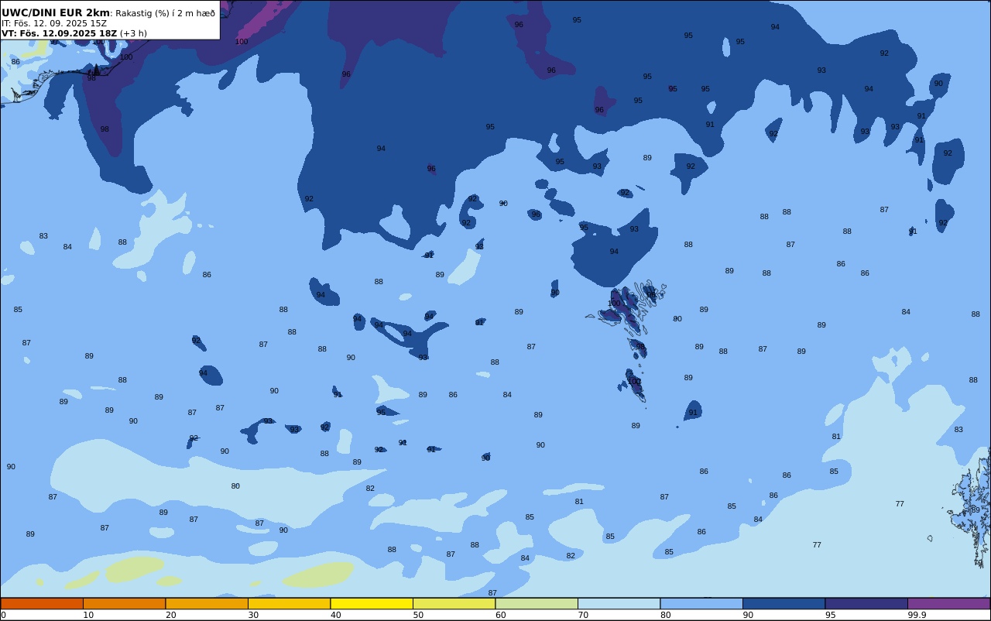
Task: Click the '0' color scale label
Action: point(3,615)
